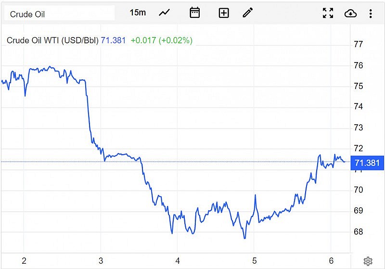Viewport: 385px width, 269px height.
Task: Select the pencil drawing tool
Action: (x=248, y=13)
